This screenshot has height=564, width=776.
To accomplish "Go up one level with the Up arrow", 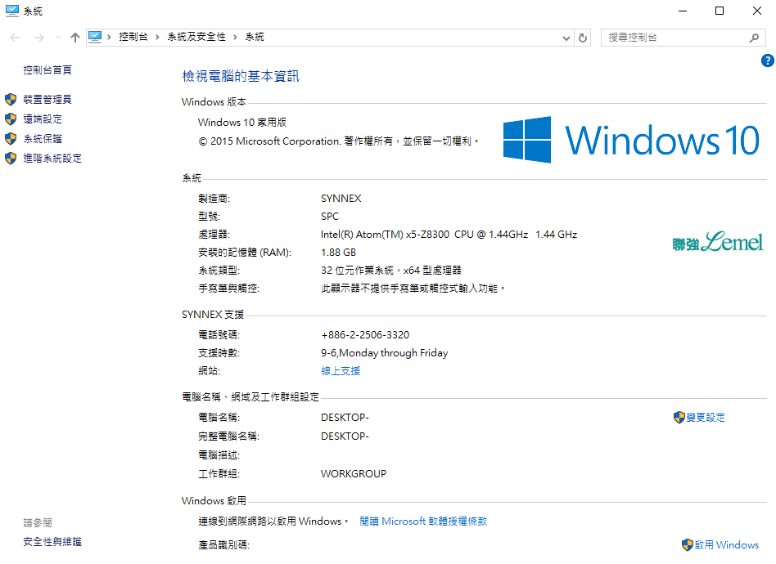I will click(x=75, y=38).
